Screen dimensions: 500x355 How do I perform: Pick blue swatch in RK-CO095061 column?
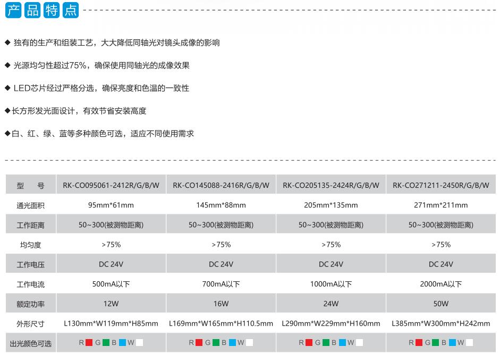pos(122,343)
